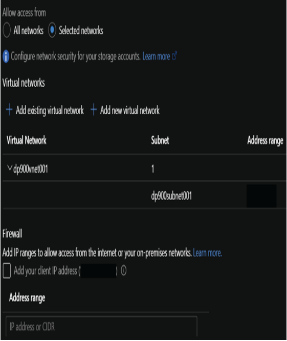Click the Address range column header in network table

click(265, 141)
